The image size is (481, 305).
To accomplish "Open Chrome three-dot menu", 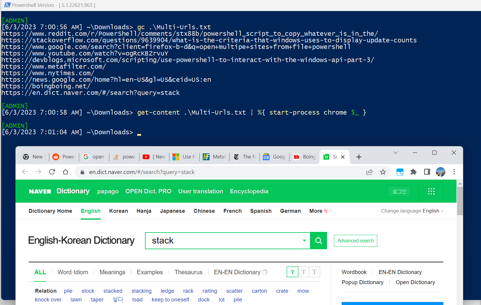I will 454,172.
